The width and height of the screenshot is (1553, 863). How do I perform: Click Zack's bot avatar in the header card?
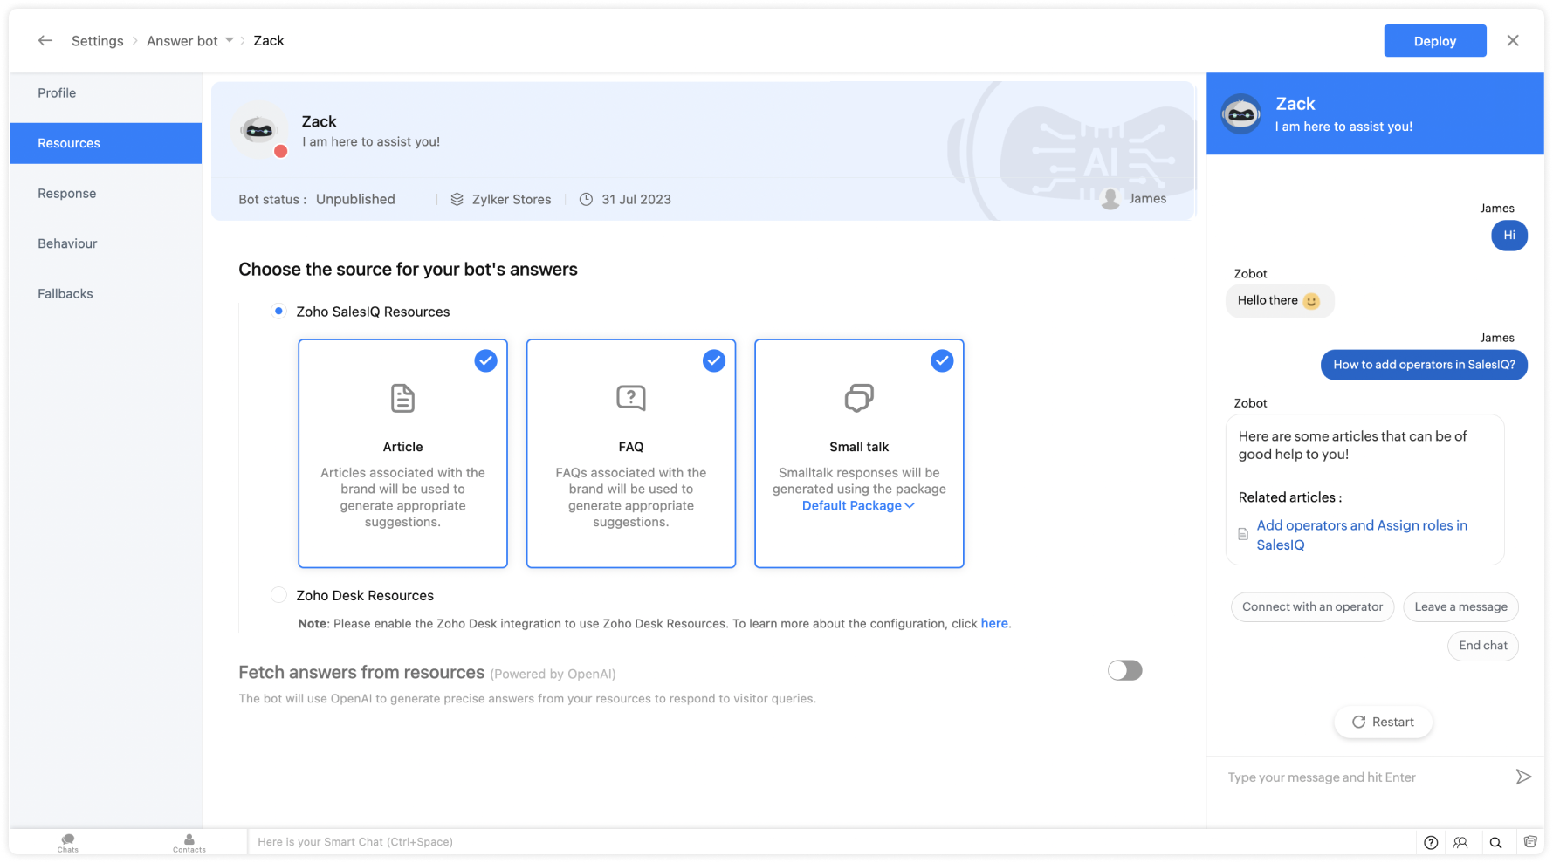tap(259, 131)
